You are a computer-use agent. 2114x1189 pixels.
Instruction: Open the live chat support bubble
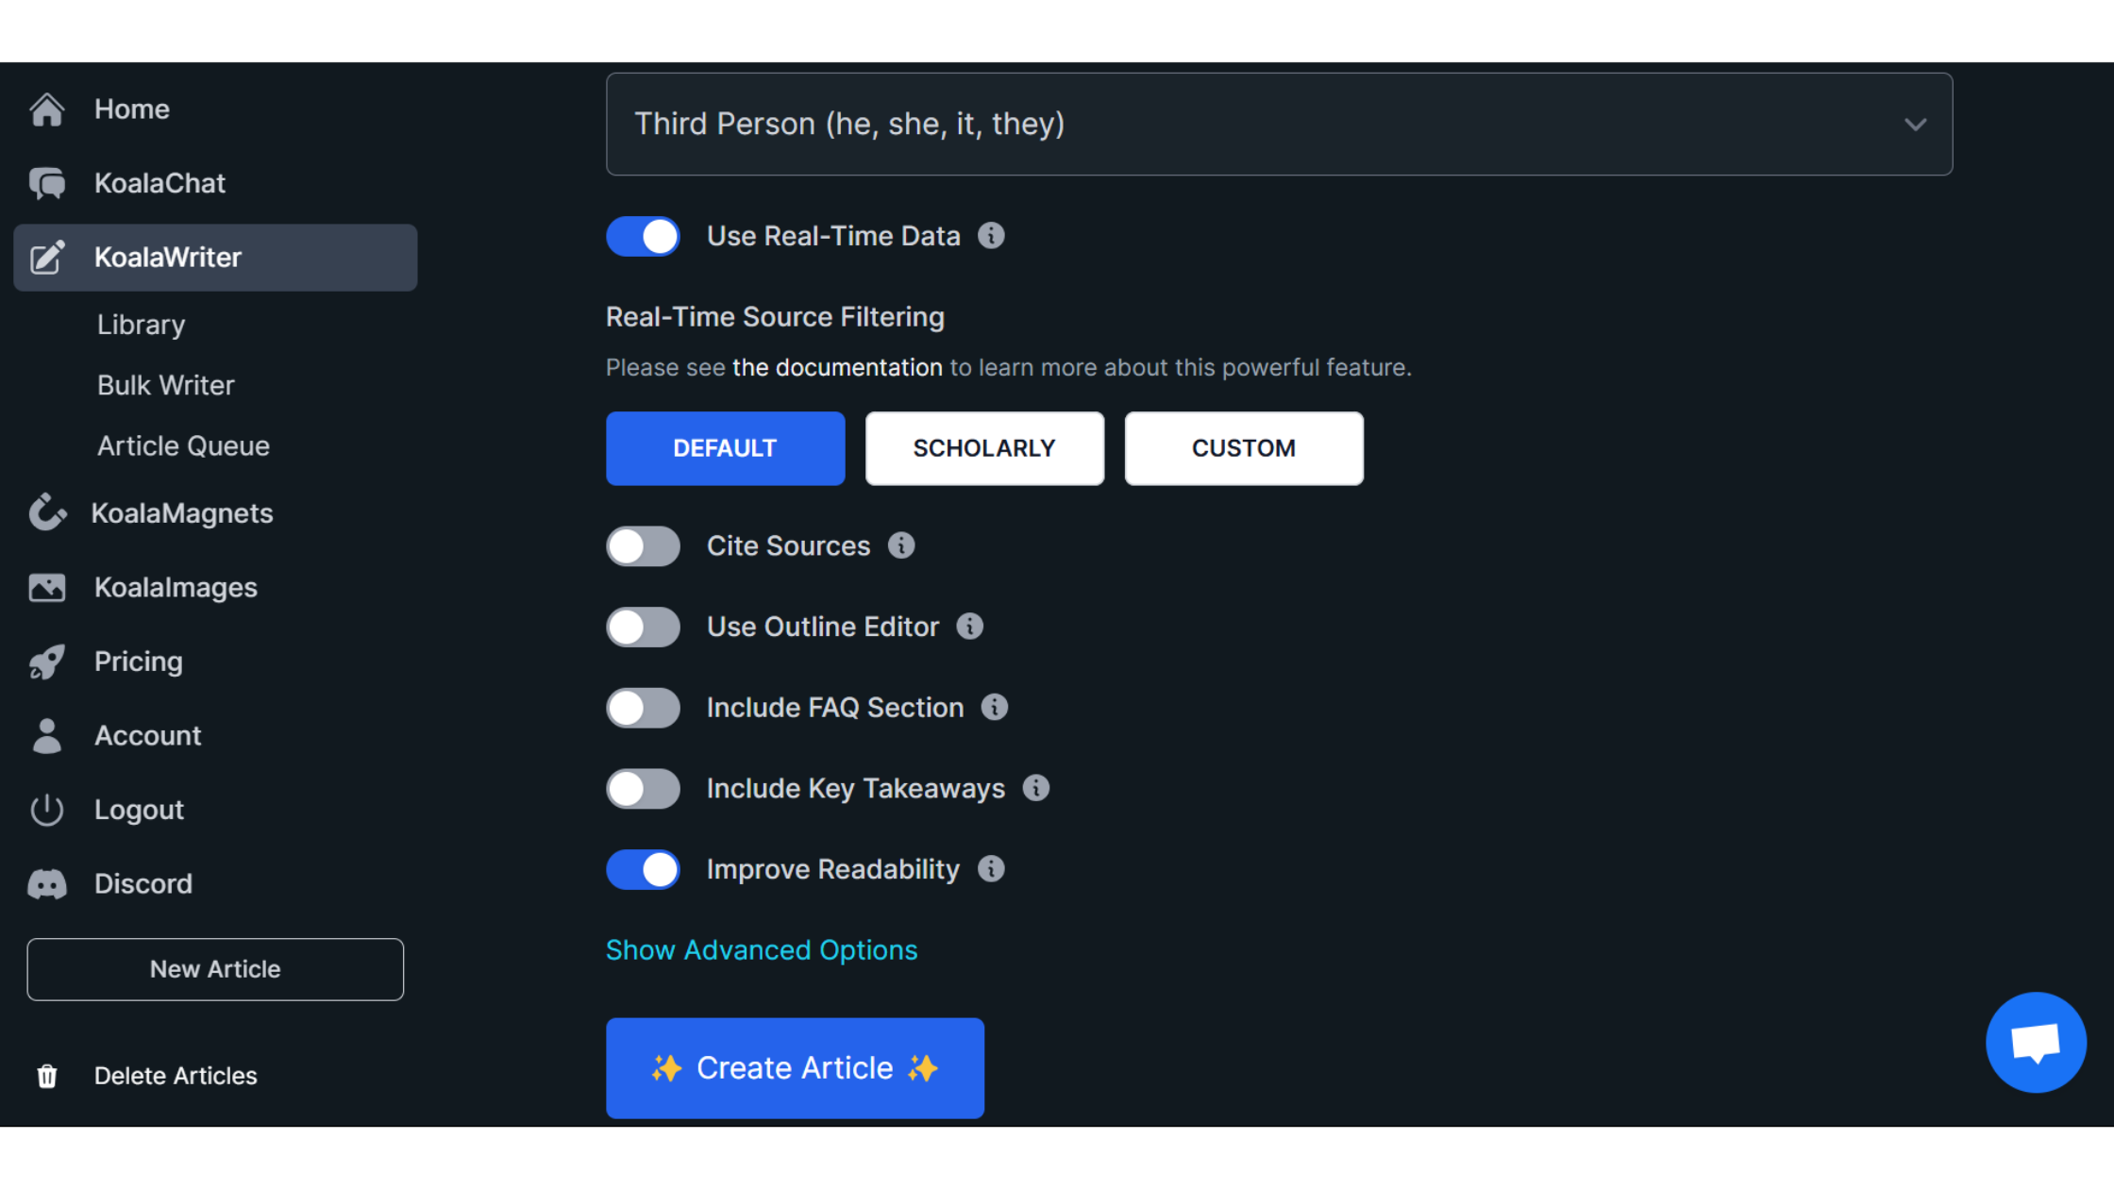(x=2035, y=1042)
